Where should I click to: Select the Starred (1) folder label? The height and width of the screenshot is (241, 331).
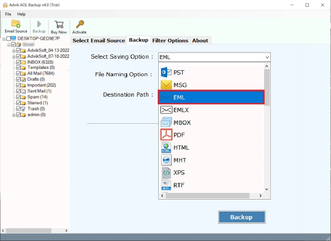[37, 103]
